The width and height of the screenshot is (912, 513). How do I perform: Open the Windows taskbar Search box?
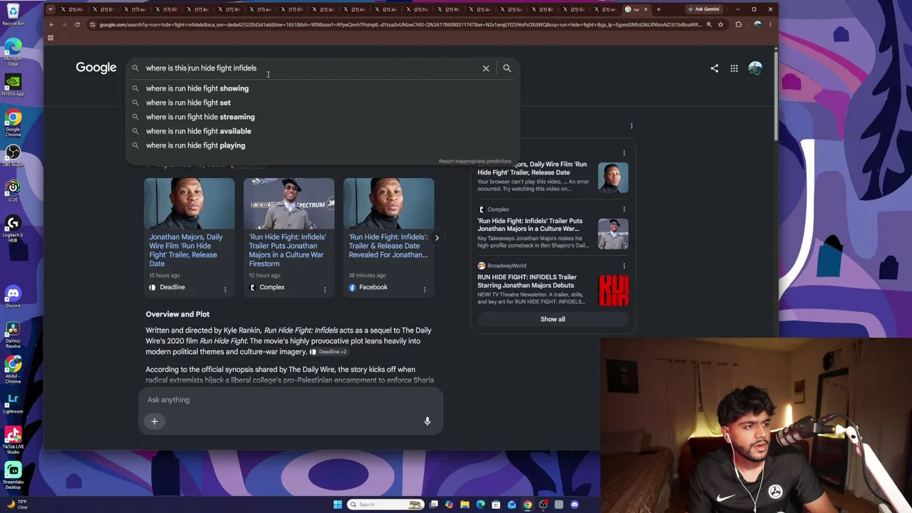[386, 504]
